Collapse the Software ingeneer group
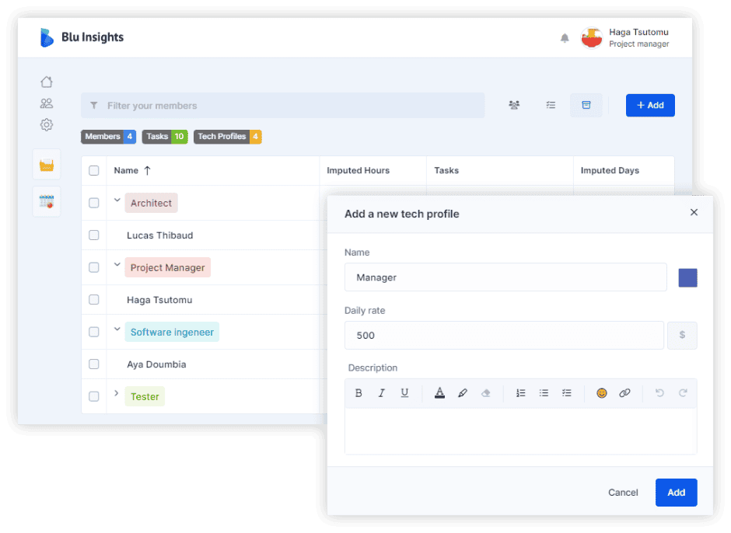Screen dimensions: 731x533 pos(117,329)
